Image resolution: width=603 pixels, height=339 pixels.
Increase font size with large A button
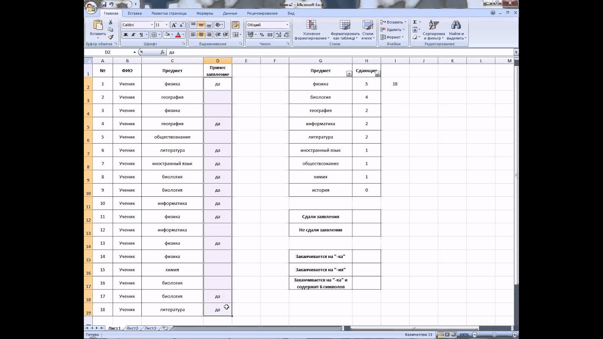coord(174,25)
